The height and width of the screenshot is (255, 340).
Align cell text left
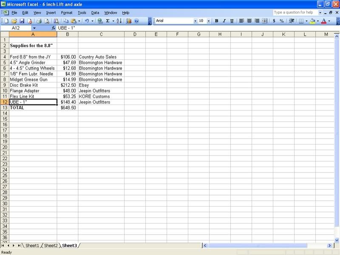(241, 21)
